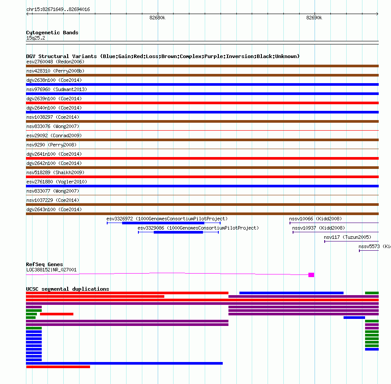Select nsv117 (Tuzun2005) variant
Viewport: 391px width, 384px height.
348,237
